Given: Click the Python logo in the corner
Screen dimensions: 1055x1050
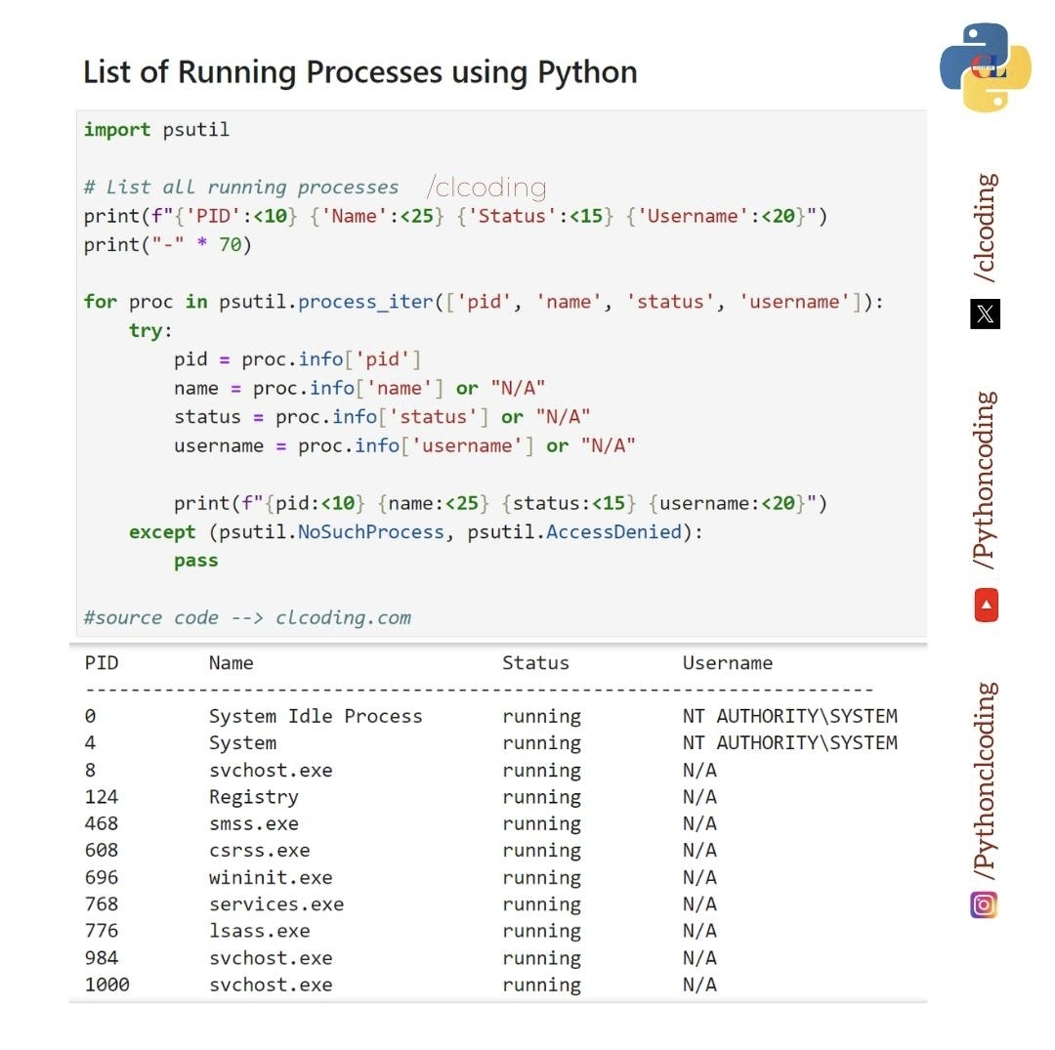Looking at the screenshot, I should tap(985, 67).
